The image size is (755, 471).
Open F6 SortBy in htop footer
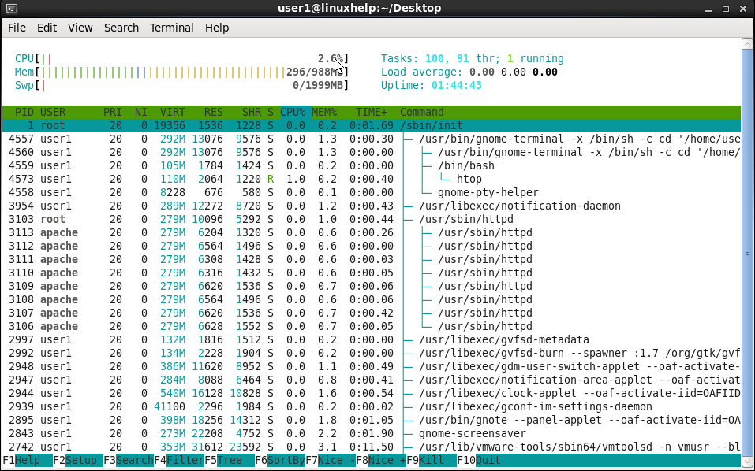coord(280,461)
